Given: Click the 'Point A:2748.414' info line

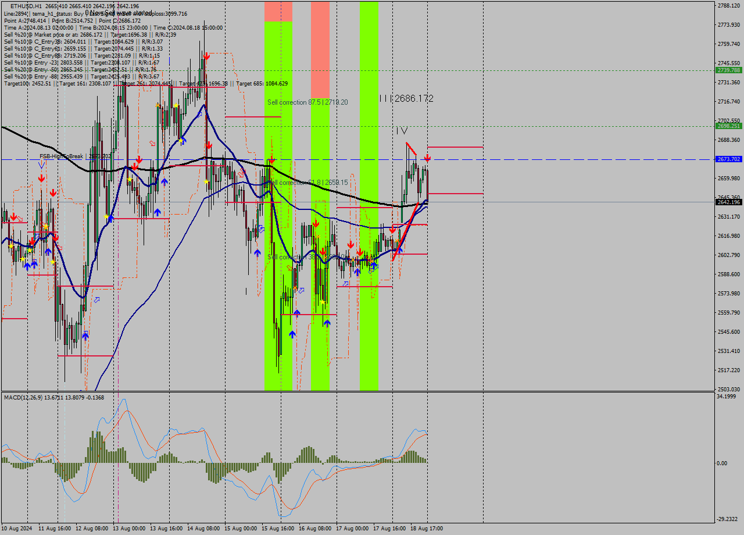Looking at the screenshot, I should 72,20.
